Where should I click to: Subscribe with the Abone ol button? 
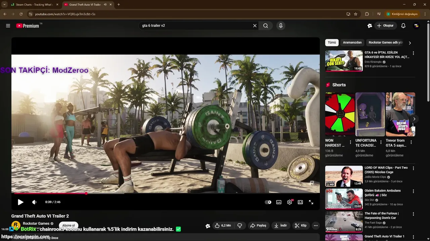click(69, 225)
